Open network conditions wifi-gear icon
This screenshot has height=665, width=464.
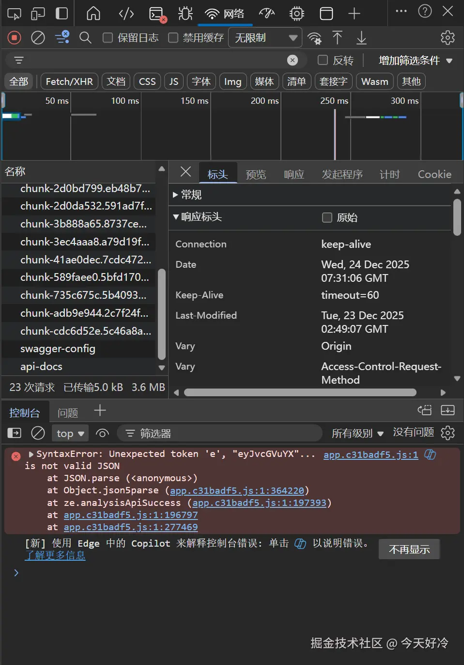click(314, 38)
